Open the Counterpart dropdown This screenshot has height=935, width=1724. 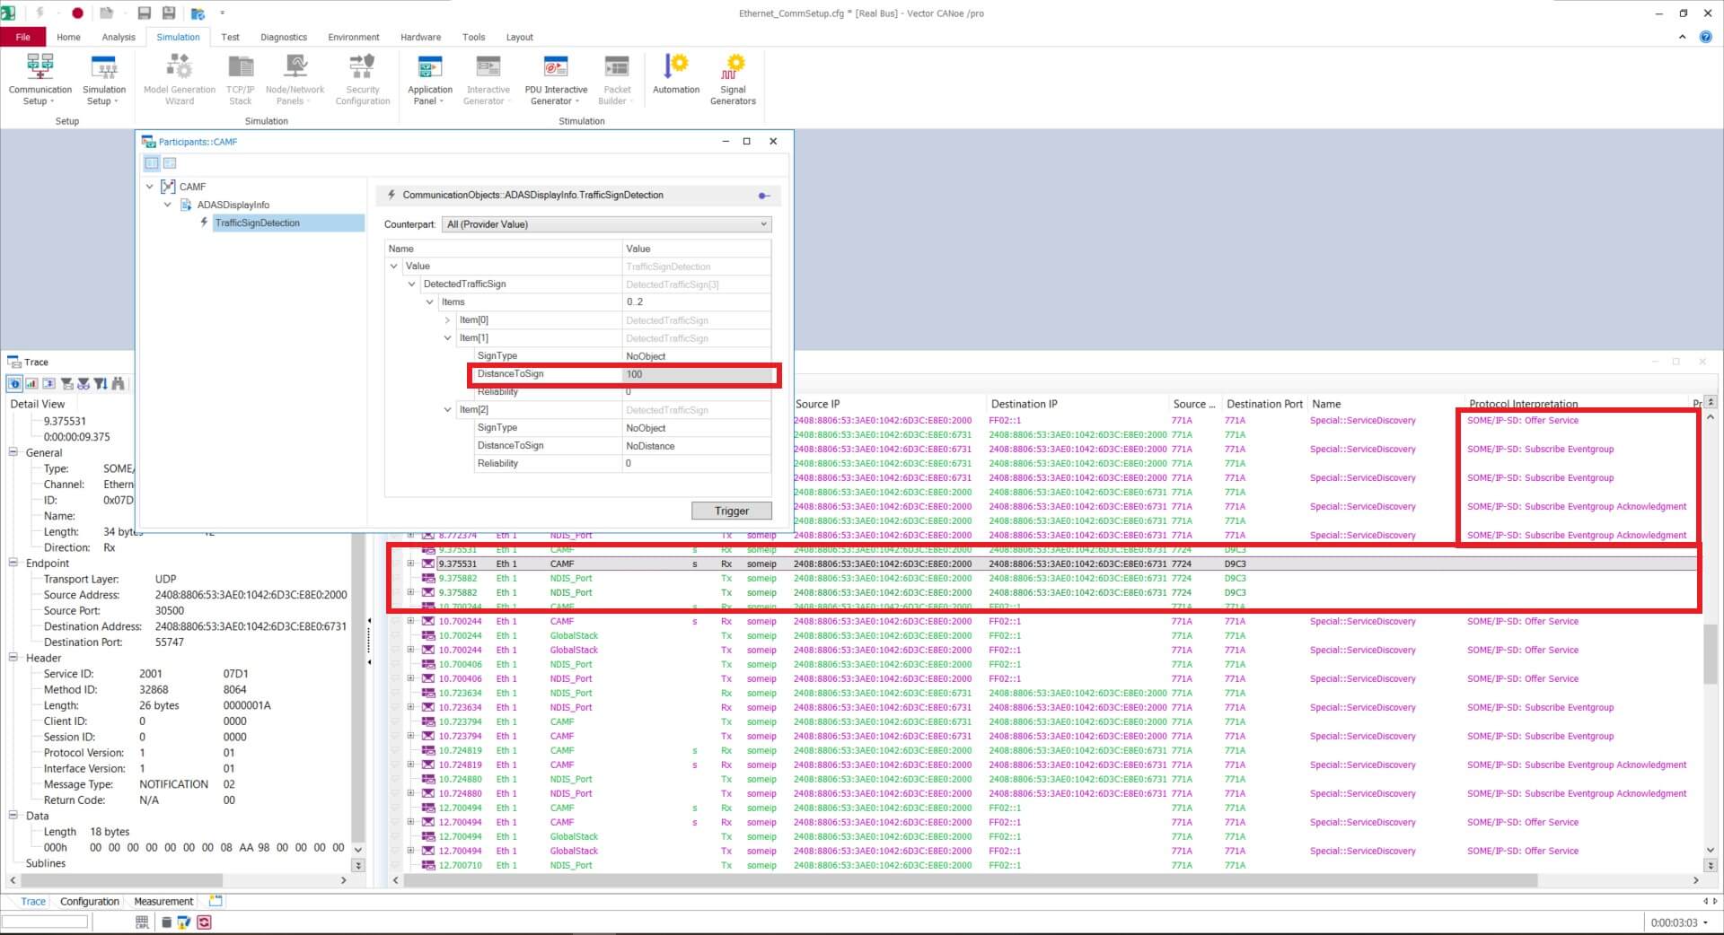point(607,224)
